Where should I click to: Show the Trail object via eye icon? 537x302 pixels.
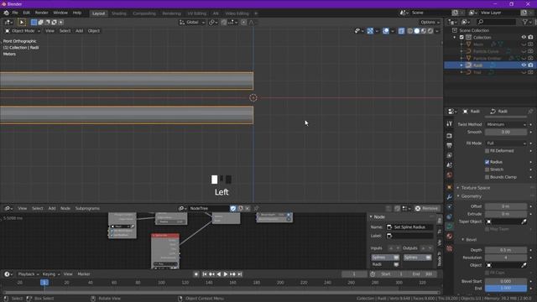click(524, 72)
